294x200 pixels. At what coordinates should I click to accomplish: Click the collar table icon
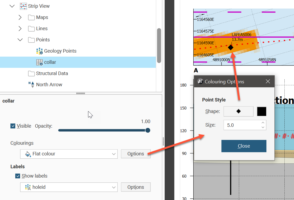pyautogui.click(x=40, y=62)
